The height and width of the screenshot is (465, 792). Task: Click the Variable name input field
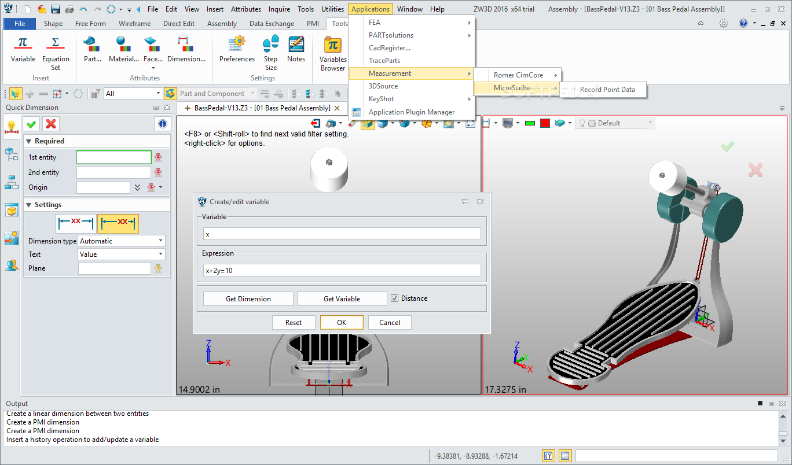pyautogui.click(x=342, y=234)
